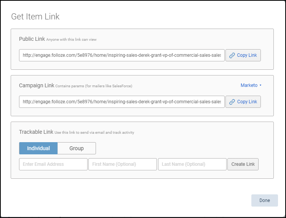Click the small arrow next to Marketo
The width and height of the screenshot is (286, 218).
point(260,85)
